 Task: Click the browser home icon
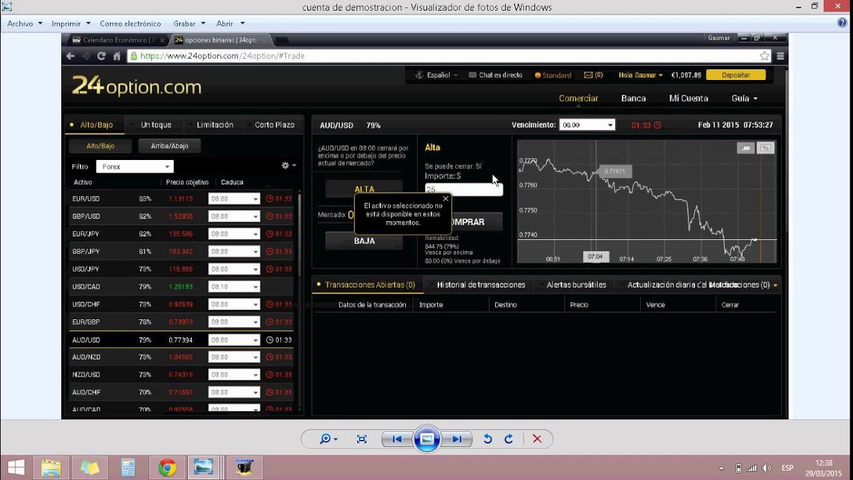click(117, 56)
